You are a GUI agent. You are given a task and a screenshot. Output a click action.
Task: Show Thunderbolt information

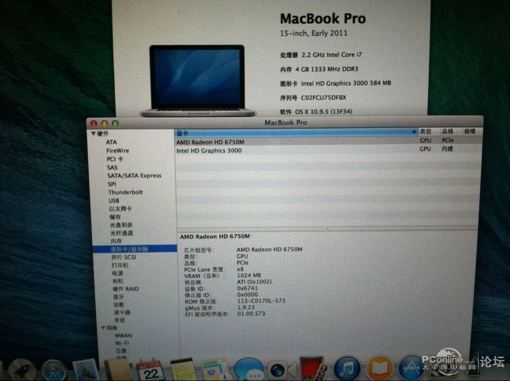coord(125,192)
